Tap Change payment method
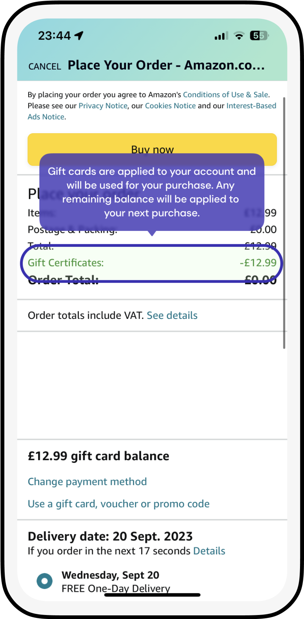This screenshot has width=304, height=619. click(x=87, y=481)
